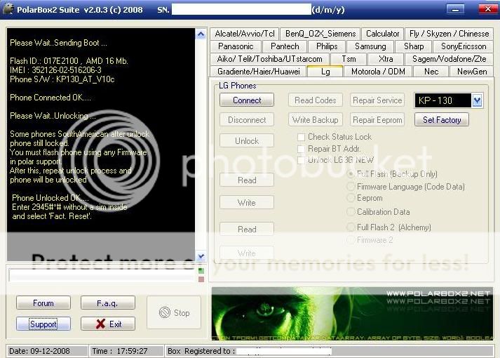The width and height of the screenshot is (500, 358).
Task: Click the IMEI line in the log
Action: click(55, 70)
